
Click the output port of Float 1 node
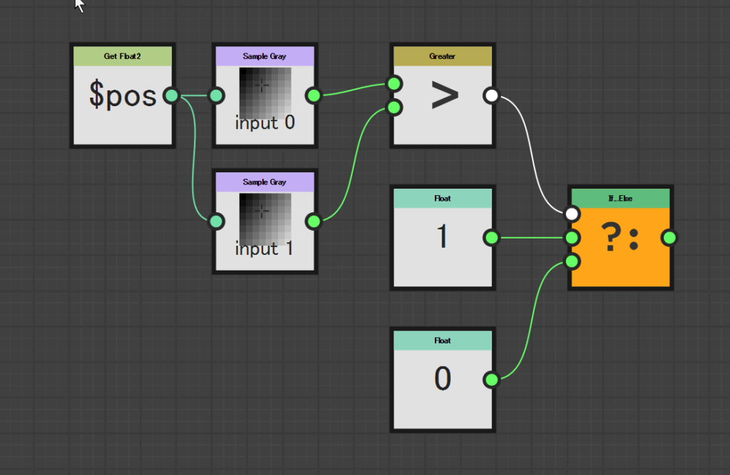click(x=491, y=238)
